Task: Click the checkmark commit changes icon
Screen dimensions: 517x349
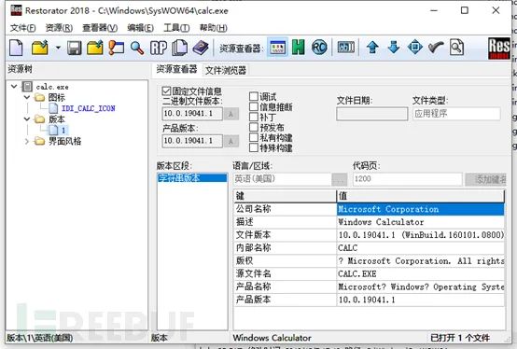Action: [436, 49]
